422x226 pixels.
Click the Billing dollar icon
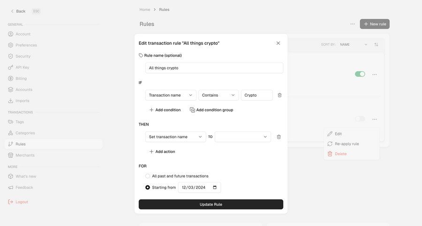[10, 78]
